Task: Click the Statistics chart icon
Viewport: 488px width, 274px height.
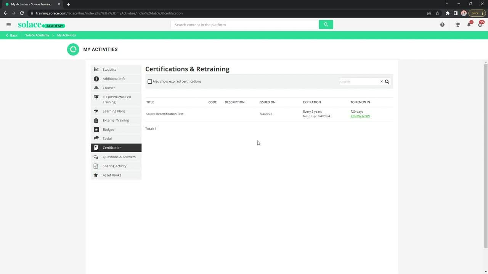Action: click(x=96, y=69)
